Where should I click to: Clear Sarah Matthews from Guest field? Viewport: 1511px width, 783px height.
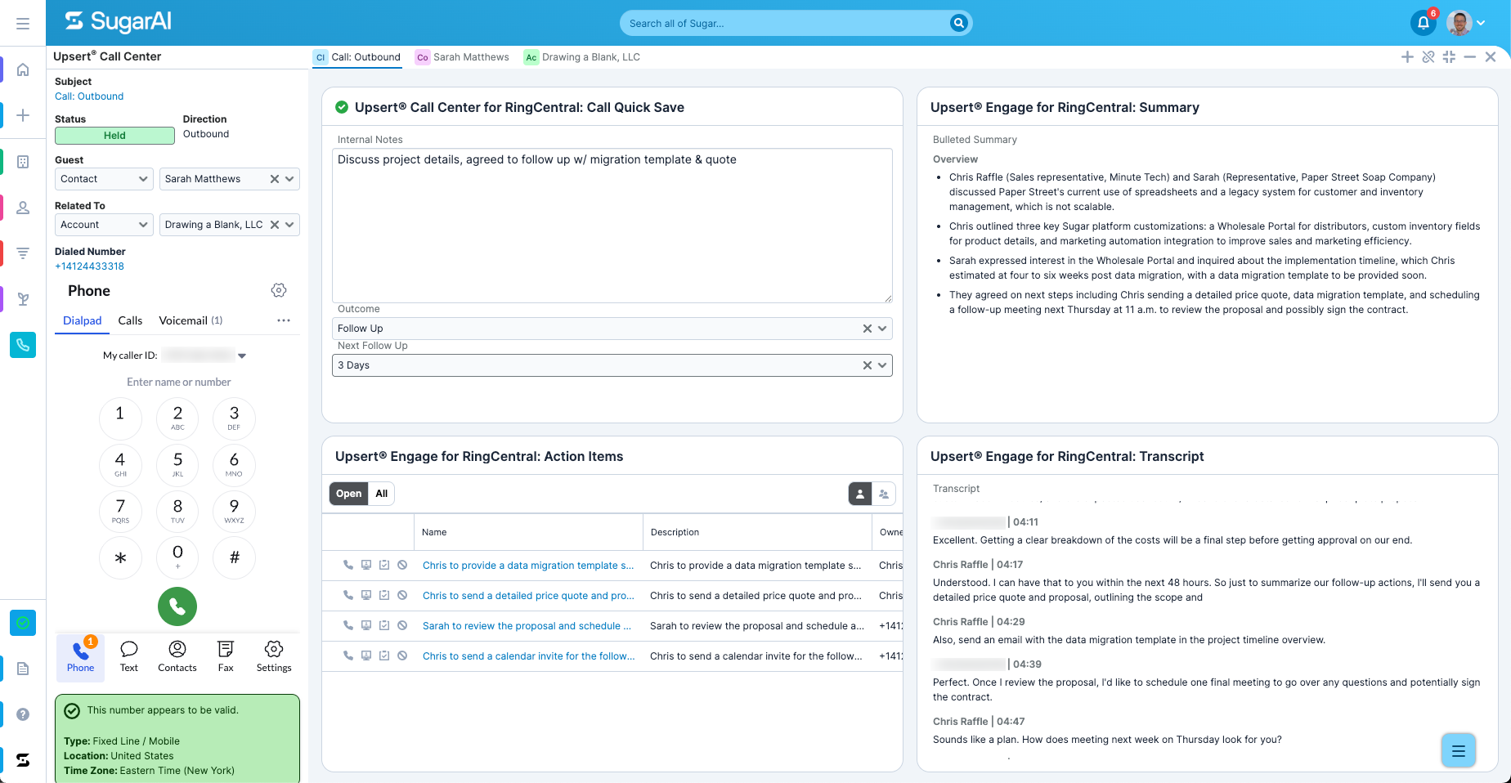point(275,179)
